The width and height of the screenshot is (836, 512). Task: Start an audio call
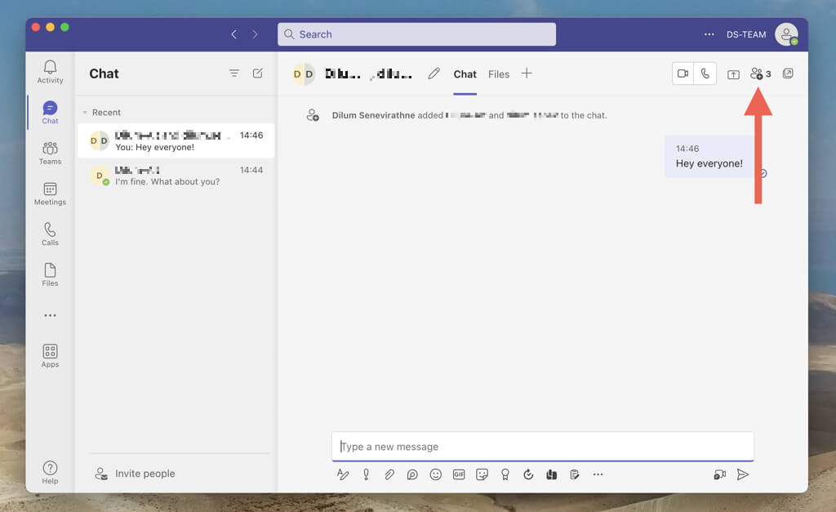point(705,73)
